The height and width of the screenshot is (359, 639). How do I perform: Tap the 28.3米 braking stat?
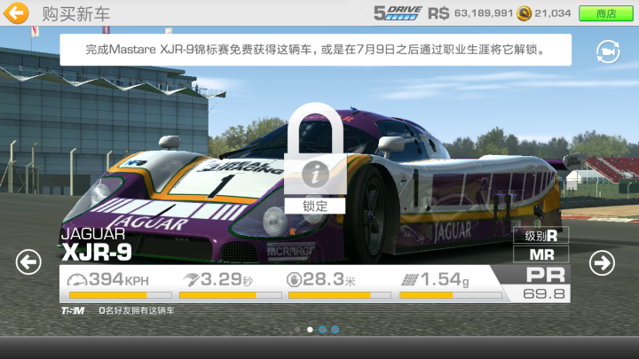coord(321,279)
